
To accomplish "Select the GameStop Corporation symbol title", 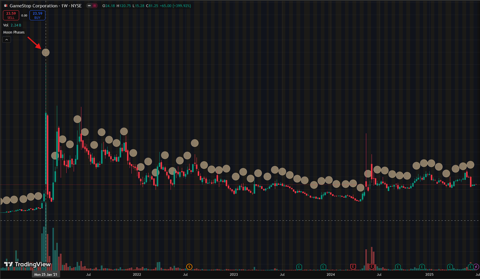I will coord(34,6).
